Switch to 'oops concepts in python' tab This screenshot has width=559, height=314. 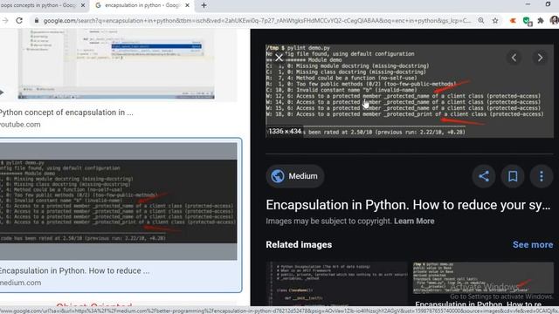coord(39,5)
